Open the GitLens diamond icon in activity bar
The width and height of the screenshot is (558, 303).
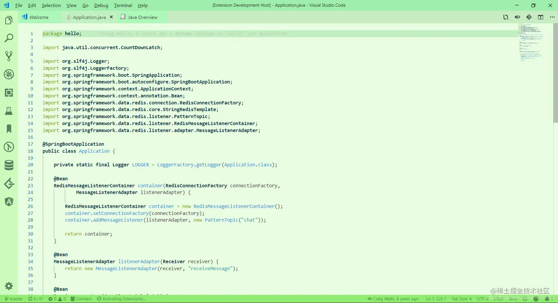9,183
